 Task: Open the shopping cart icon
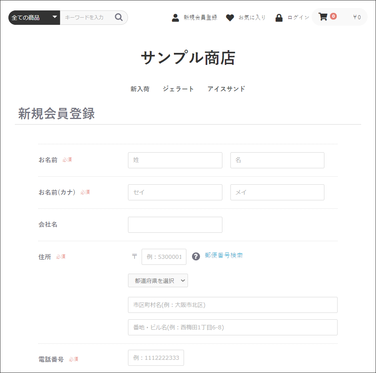pos(322,17)
